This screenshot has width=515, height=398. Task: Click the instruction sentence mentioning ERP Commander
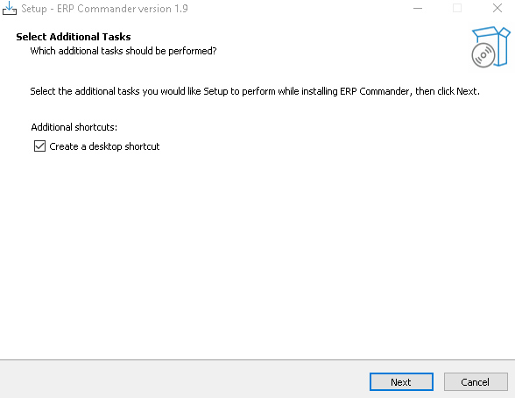click(255, 91)
